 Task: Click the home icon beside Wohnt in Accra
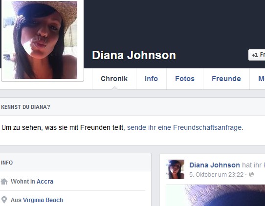pos(4,182)
